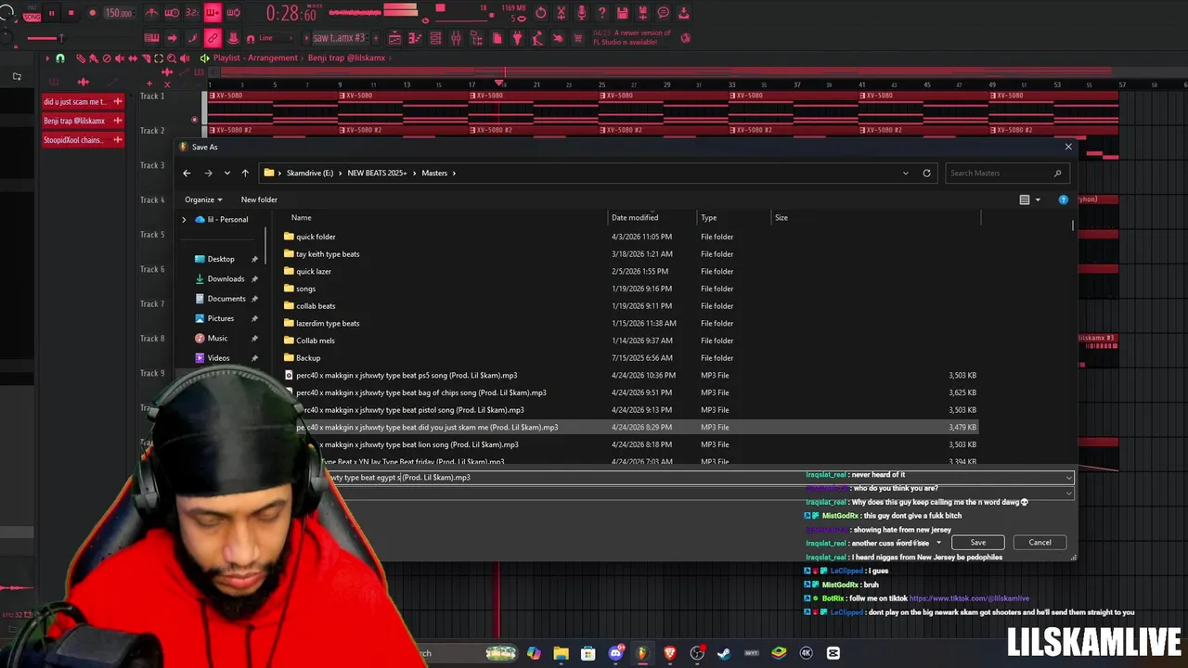Screen dimensions: 1188x668
Task: Open the saw t..amx #3 pattern selector
Action: [340, 38]
